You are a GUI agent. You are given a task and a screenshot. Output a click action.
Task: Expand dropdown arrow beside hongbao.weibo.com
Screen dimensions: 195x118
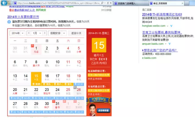167,26
